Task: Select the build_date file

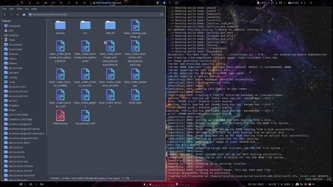Action: 135,97
